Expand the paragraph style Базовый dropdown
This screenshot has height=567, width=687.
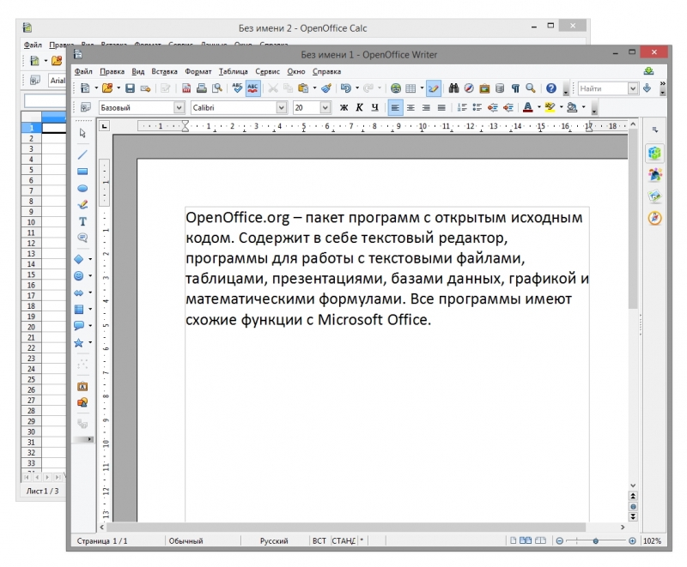pyautogui.click(x=179, y=107)
